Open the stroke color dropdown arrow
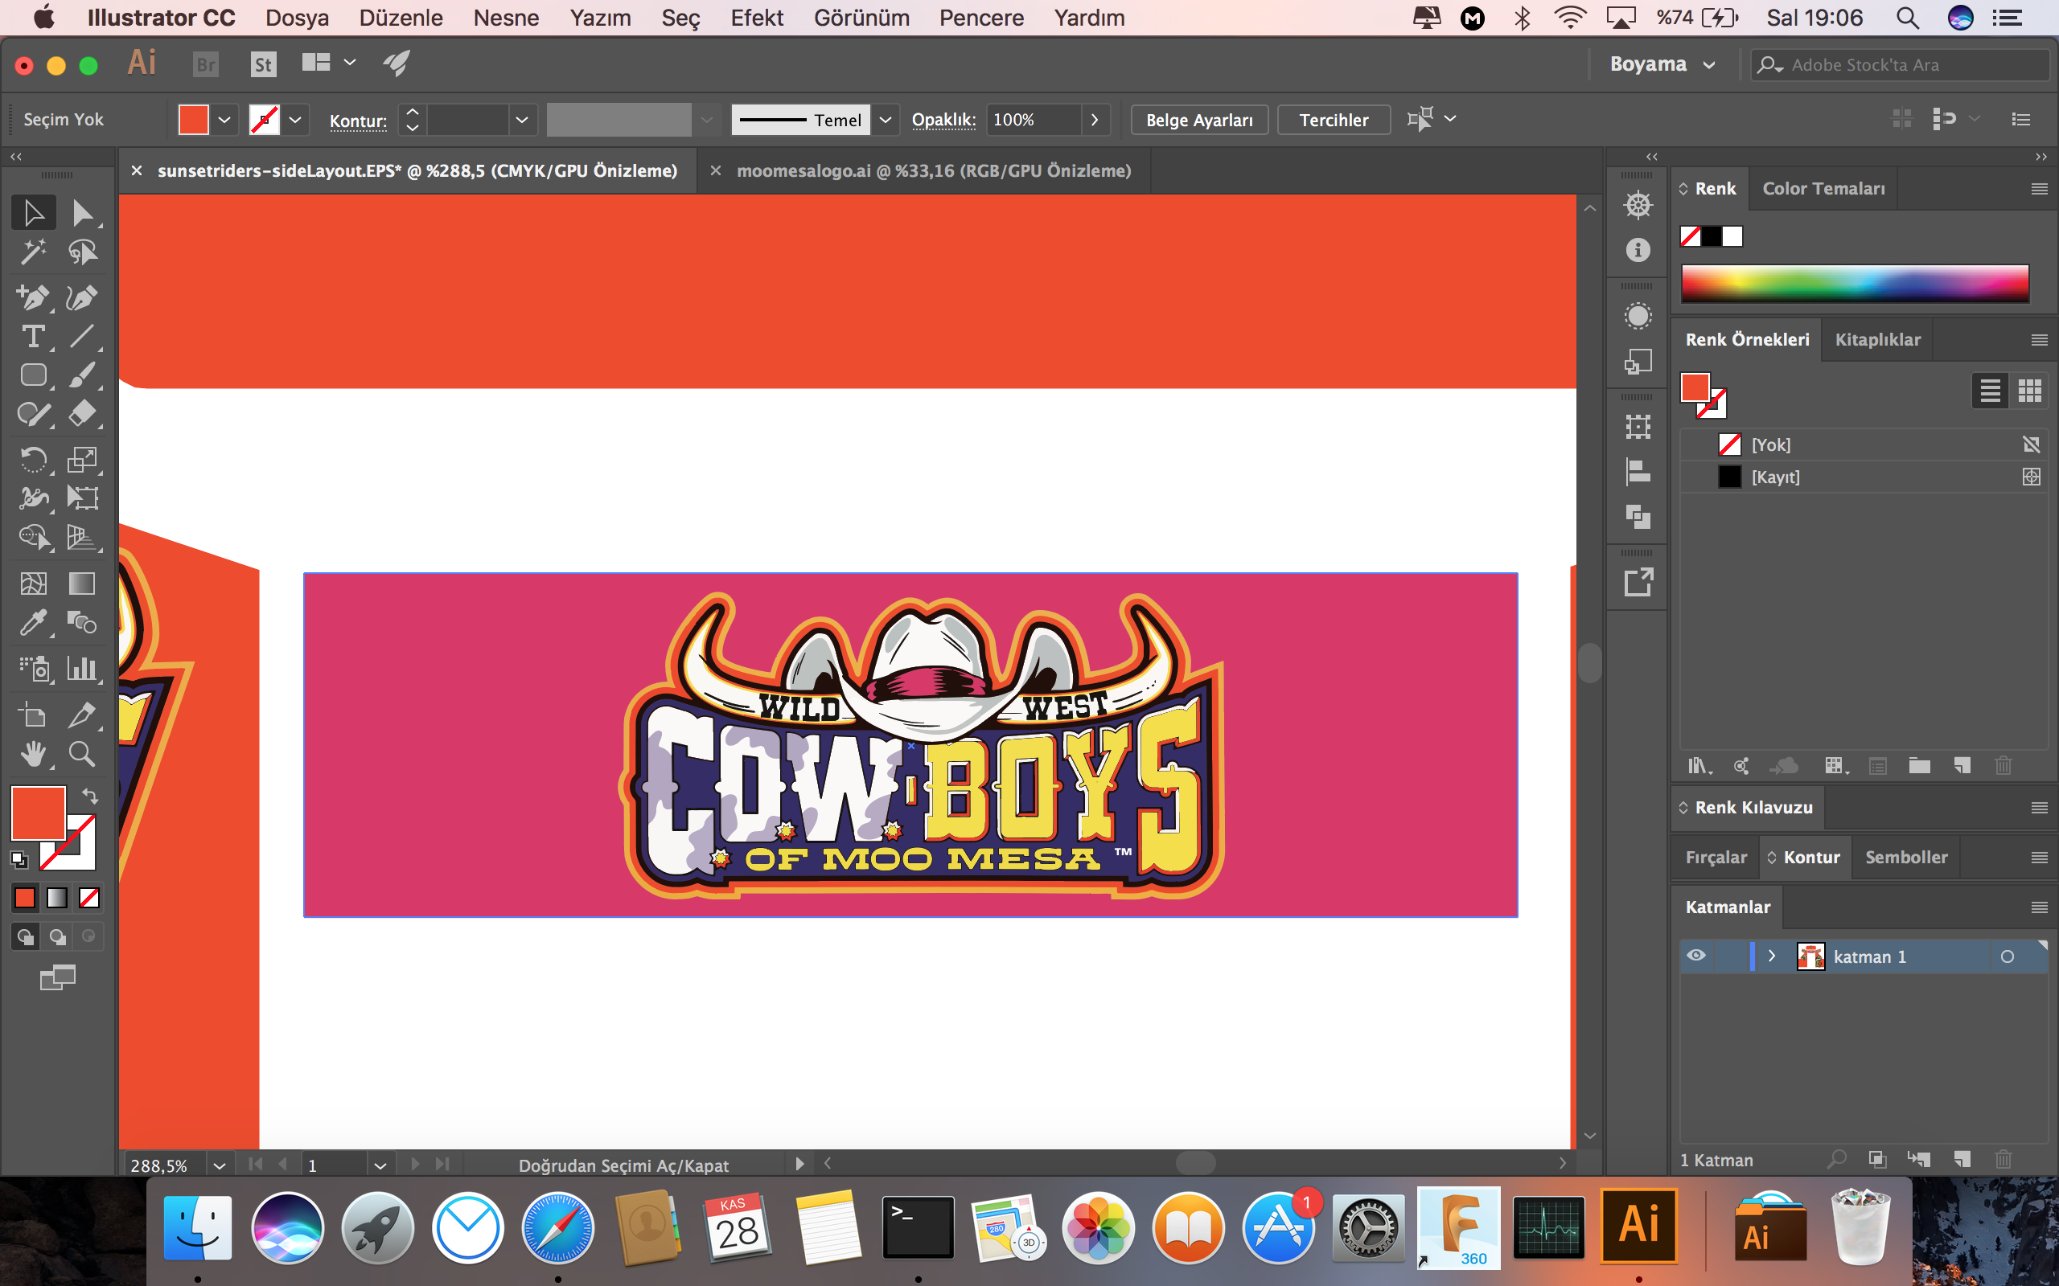This screenshot has height=1286, width=2059. (295, 120)
